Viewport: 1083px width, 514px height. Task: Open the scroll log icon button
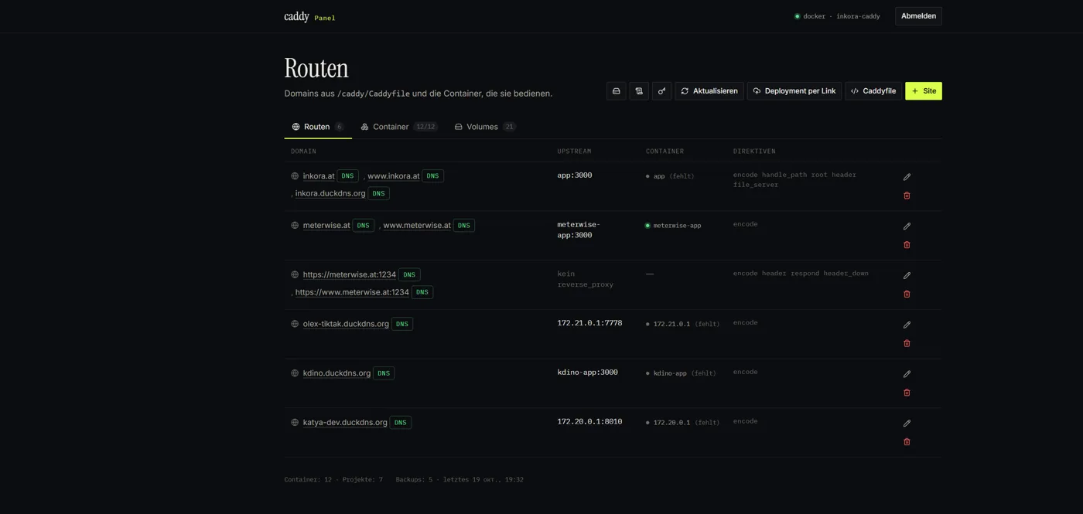point(639,91)
